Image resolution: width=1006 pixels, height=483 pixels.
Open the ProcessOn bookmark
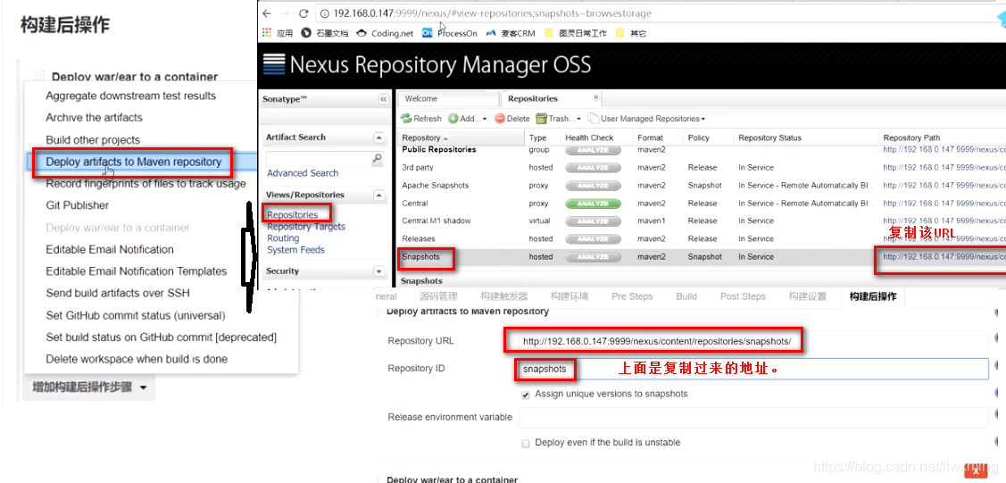pyautogui.click(x=450, y=33)
